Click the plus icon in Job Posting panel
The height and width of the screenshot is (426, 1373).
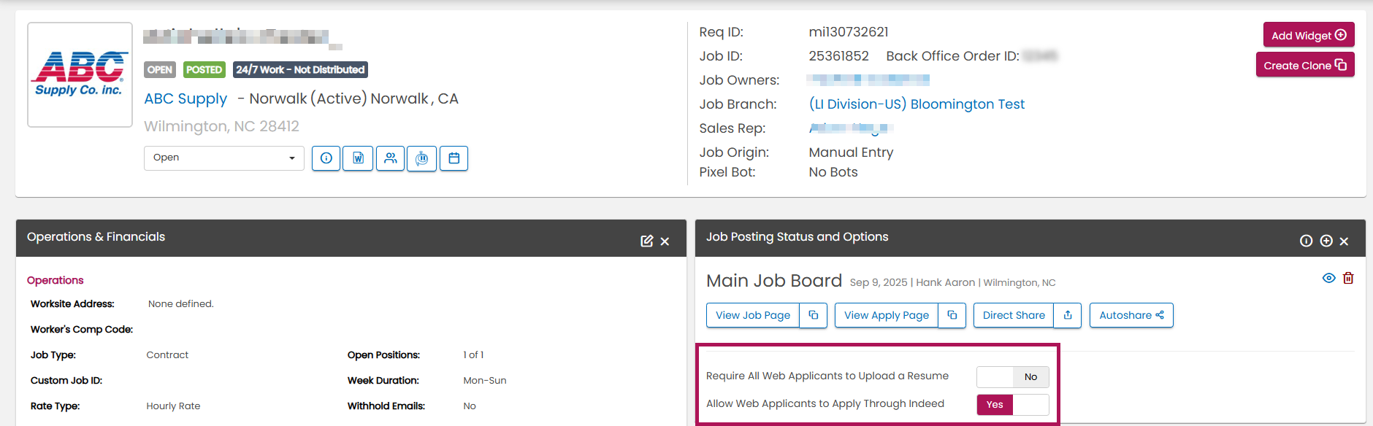point(1326,241)
